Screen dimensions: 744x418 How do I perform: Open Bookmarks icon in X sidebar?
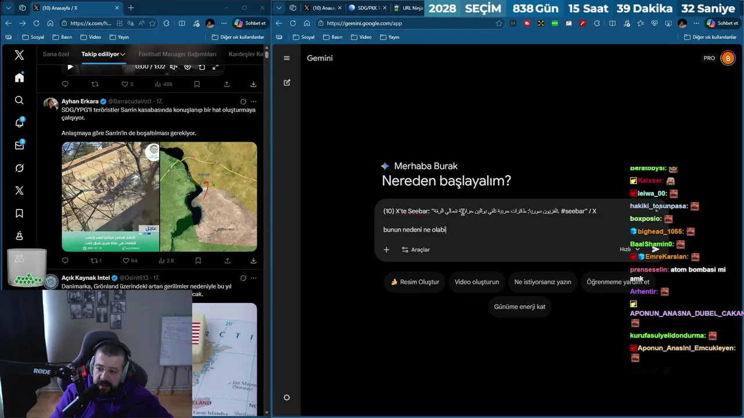point(19,214)
